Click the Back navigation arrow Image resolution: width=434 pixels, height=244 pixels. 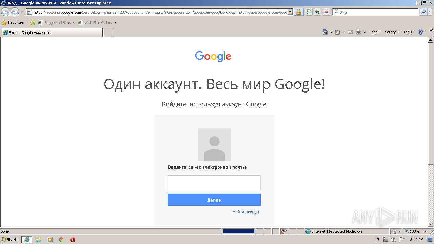click(x=5, y=12)
